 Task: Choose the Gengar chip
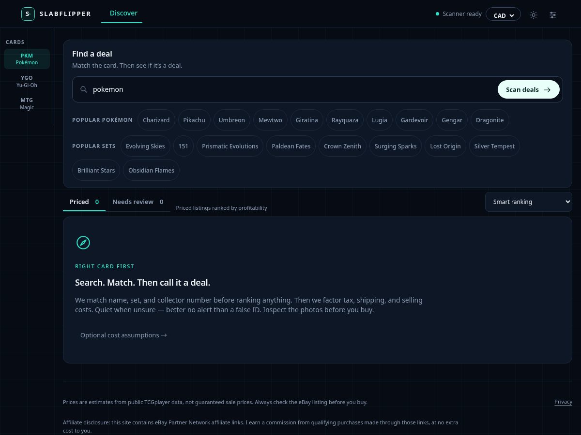452,120
